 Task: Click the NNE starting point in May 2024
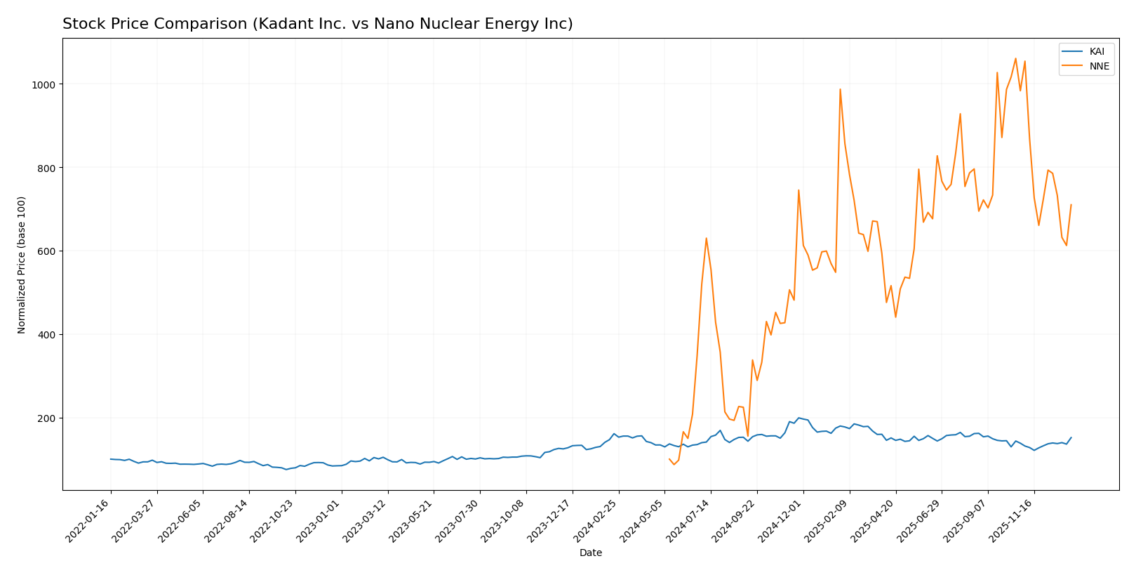pyautogui.click(x=669, y=459)
